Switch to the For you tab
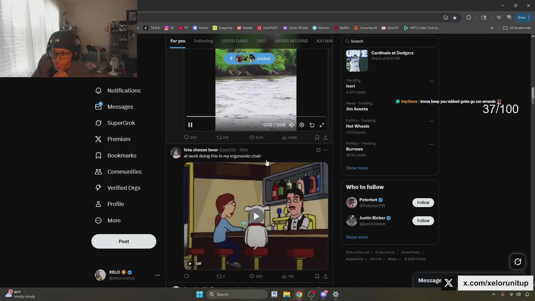 (178, 41)
